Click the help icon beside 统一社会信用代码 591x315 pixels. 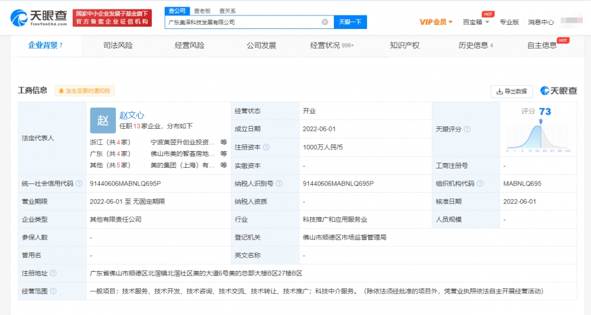coord(79,183)
